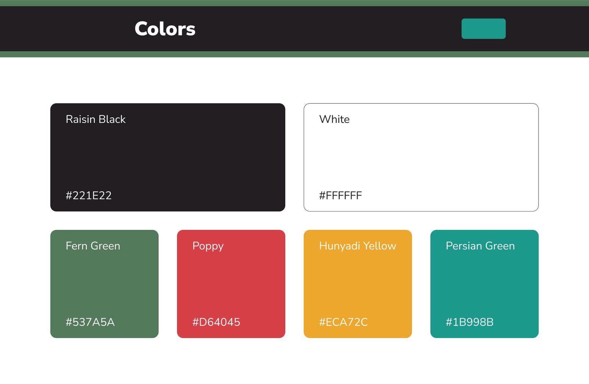The width and height of the screenshot is (589, 384).
Task: Click the #221E22 hex code
Action: click(88, 195)
